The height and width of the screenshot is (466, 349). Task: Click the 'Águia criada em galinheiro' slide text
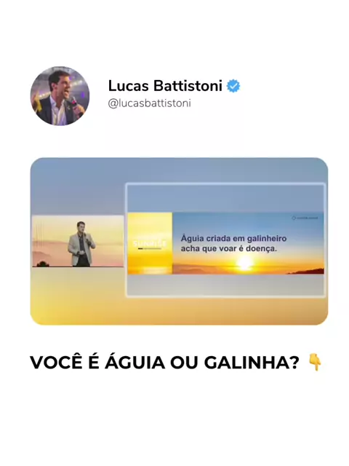[234, 238]
